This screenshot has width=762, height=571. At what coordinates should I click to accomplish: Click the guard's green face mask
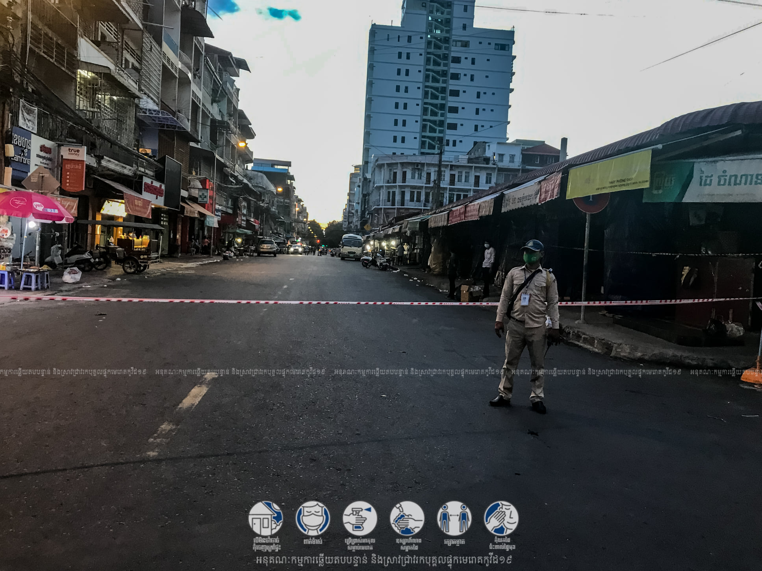coord(532,257)
